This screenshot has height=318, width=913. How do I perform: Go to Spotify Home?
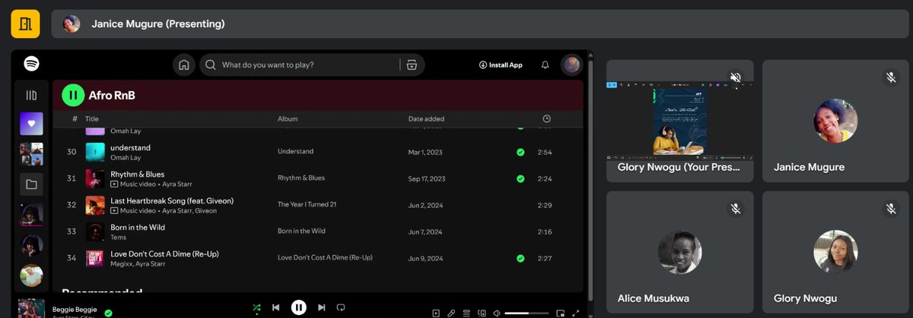pyautogui.click(x=183, y=65)
